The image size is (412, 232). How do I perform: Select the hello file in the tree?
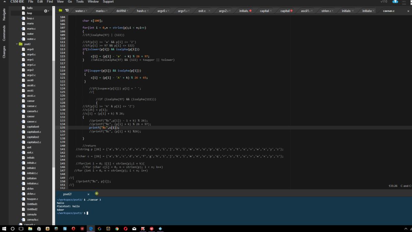pyautogui.click(x=30, y=8)
